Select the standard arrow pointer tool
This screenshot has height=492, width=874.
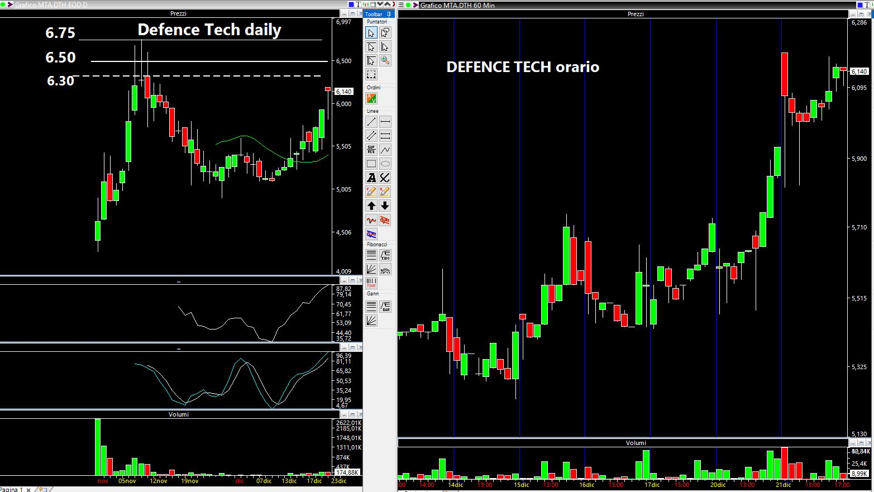(371, 33)
